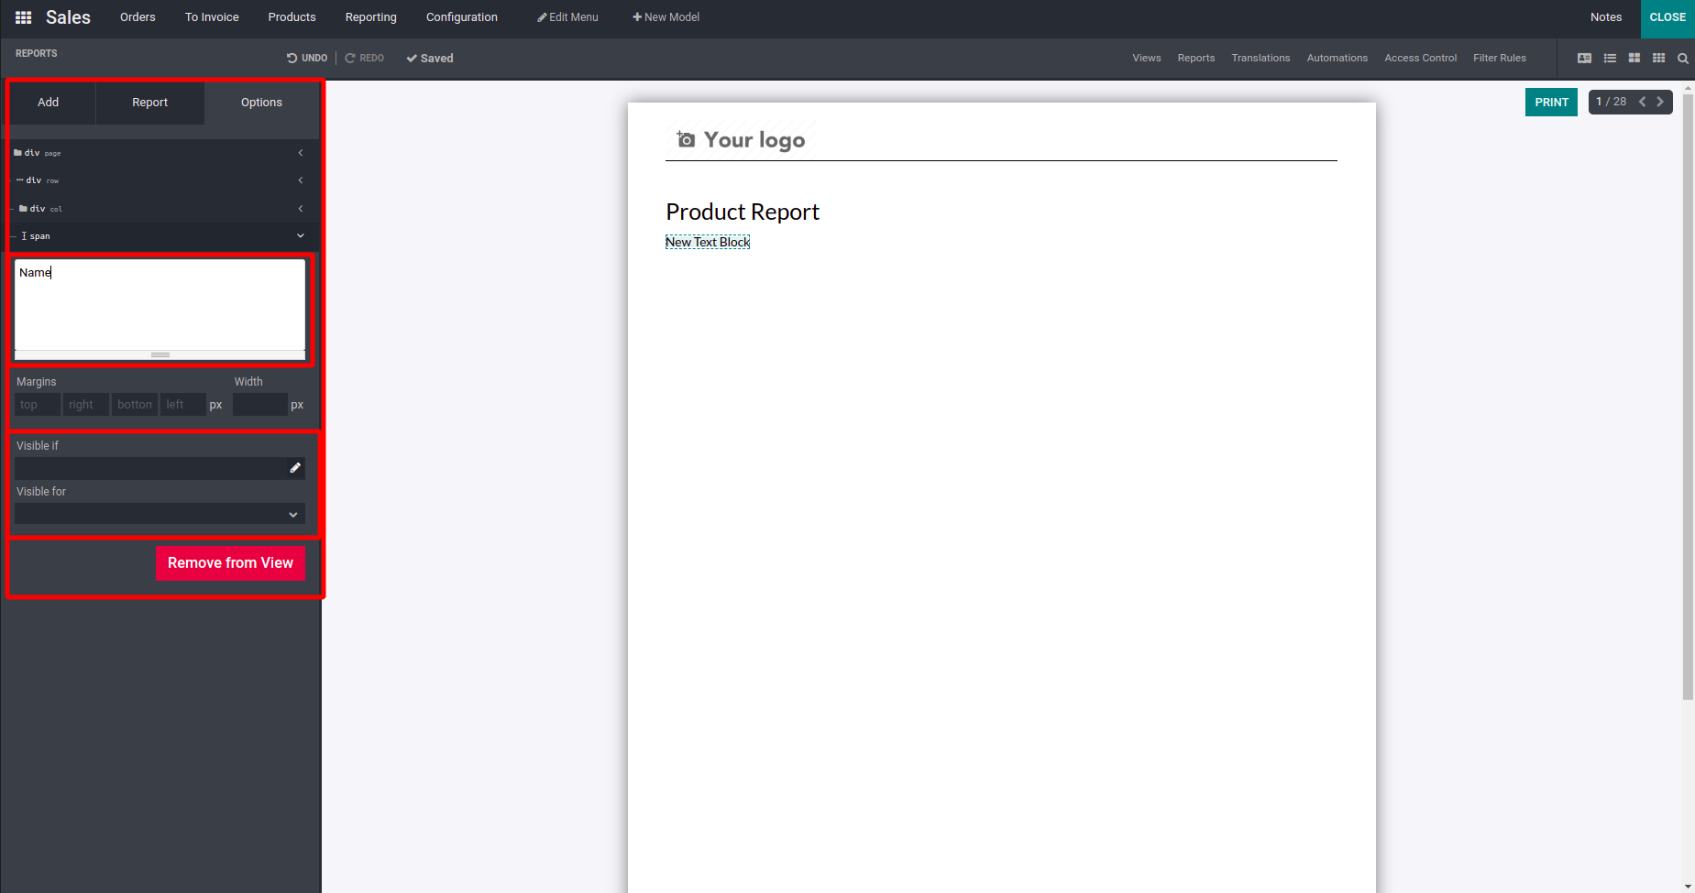The height and width of the screenshot is (893, 1695).
Task: Go to previous record arrow
Action: click(x=1642, y=102)
